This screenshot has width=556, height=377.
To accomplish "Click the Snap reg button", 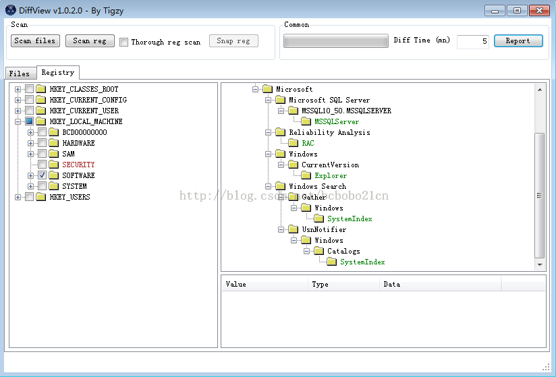I will point(233,40).
